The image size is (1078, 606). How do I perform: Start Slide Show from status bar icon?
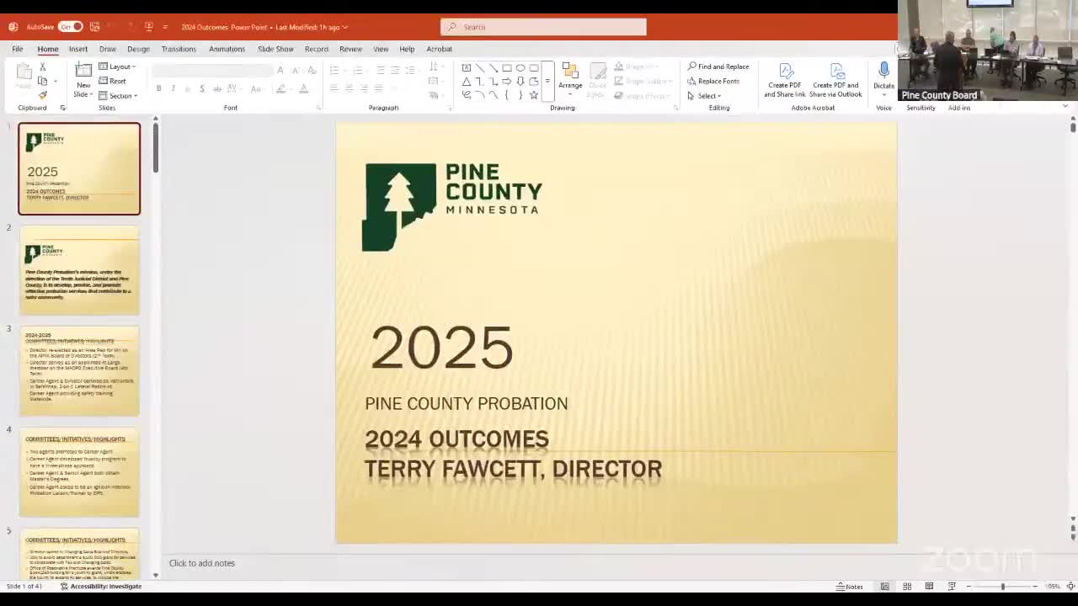(952, 587)
